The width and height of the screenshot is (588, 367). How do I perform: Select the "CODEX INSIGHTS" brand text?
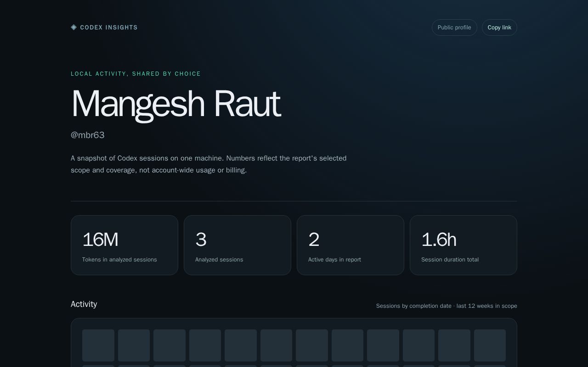tap(109, 28)
